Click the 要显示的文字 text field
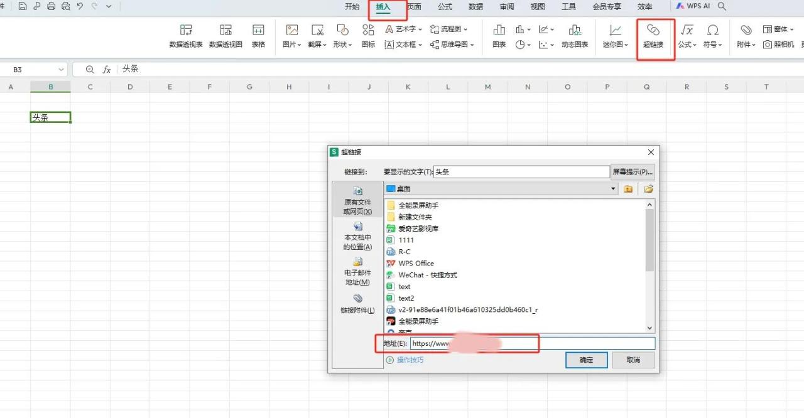This screenshot has width=804, height=418. 522,172
